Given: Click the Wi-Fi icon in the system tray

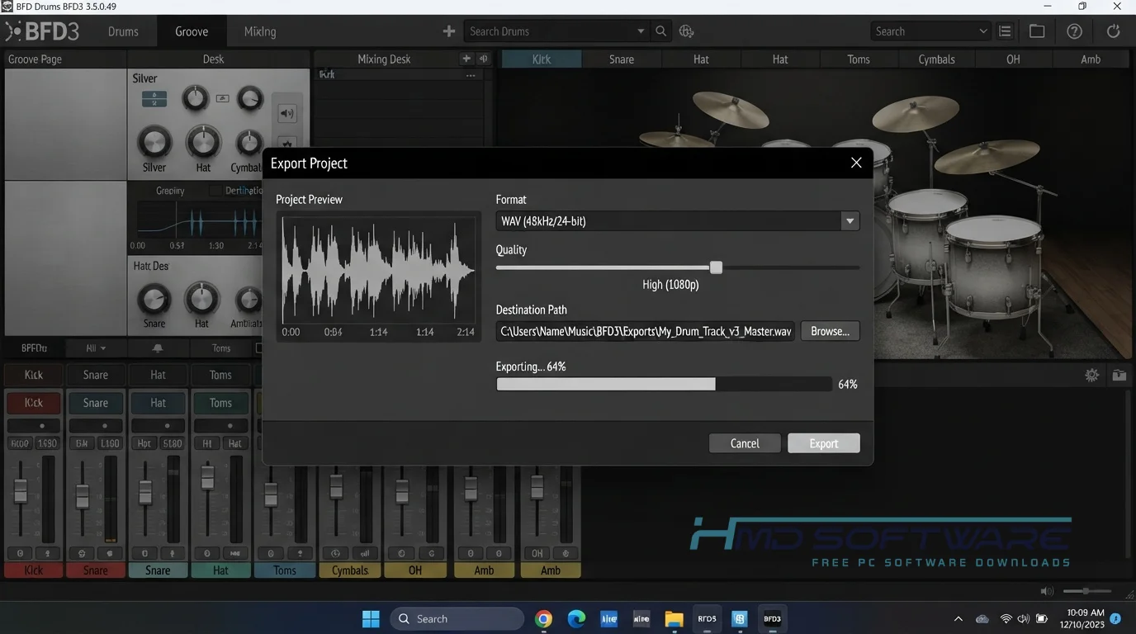Looking at the screenshot, I should click(x=1006, y=618).
